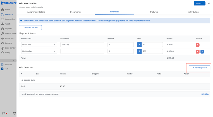This screenshot has width=213, height=117.
Task: Select the Financials tab
Action: [x=115, y=12]
